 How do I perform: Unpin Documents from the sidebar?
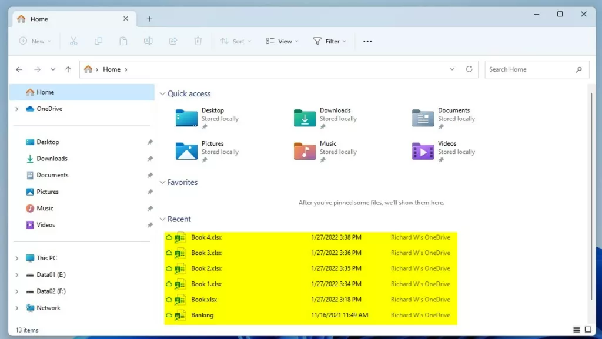pos(150,175)
